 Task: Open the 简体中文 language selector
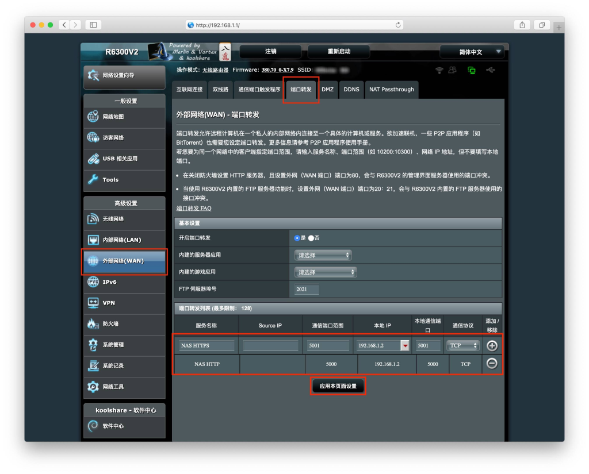coord(472,52)
